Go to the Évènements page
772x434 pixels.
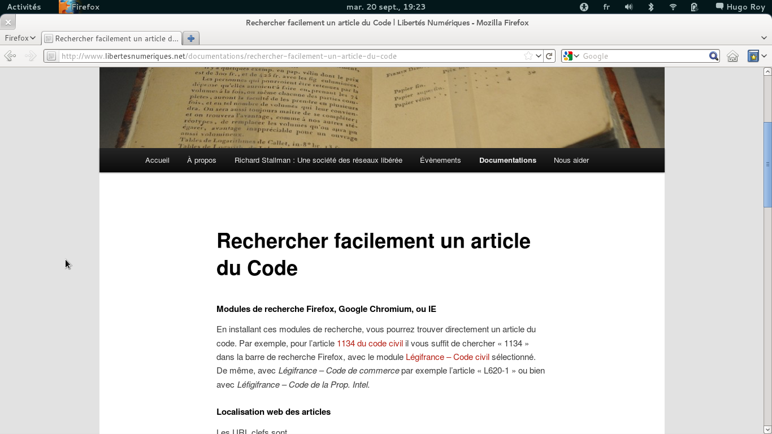coord(440,160)
